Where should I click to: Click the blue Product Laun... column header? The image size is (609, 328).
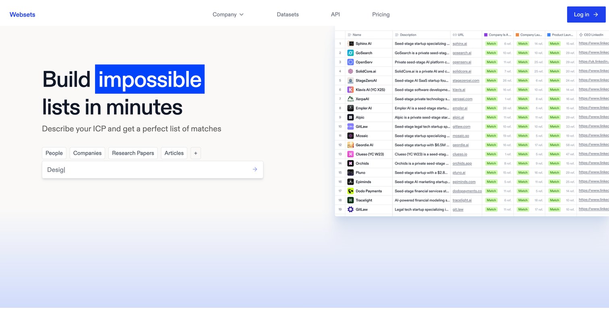pos(560,35)
